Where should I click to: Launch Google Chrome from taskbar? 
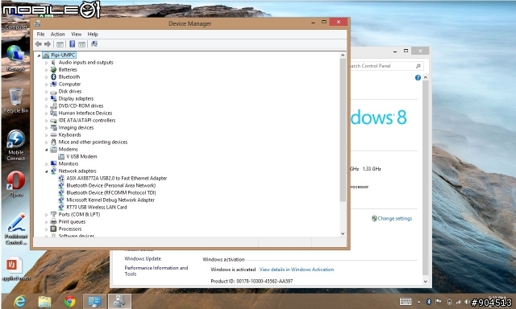pyautogui.click(x=69, y=301)
